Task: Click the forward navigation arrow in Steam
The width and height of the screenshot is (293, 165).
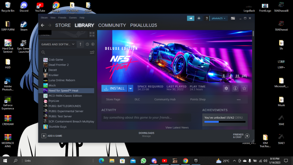Action: click(x=49, y=25)
